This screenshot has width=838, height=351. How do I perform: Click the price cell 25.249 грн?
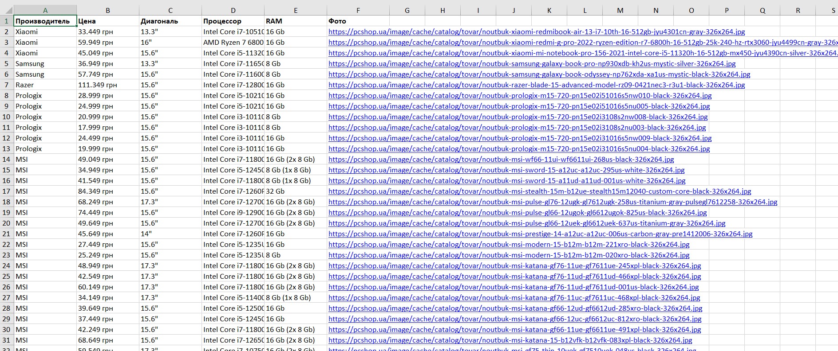click(108, 255)
